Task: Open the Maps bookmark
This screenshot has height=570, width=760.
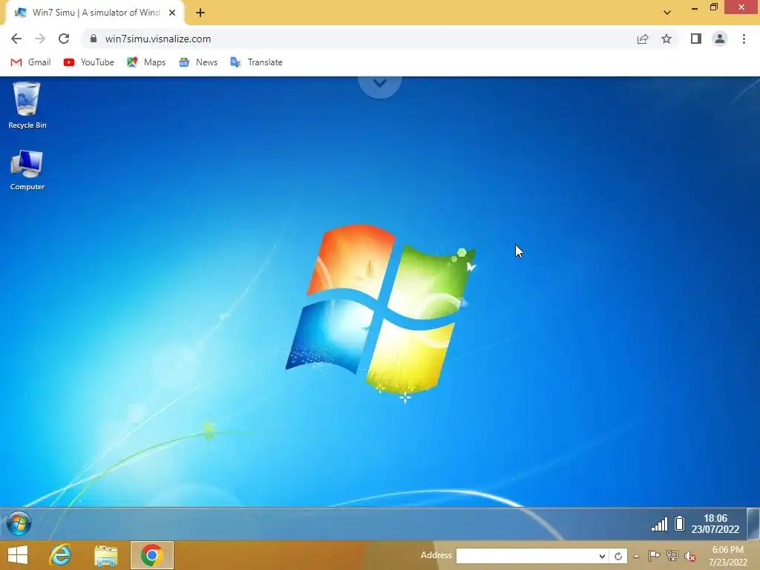Action: 146,62
